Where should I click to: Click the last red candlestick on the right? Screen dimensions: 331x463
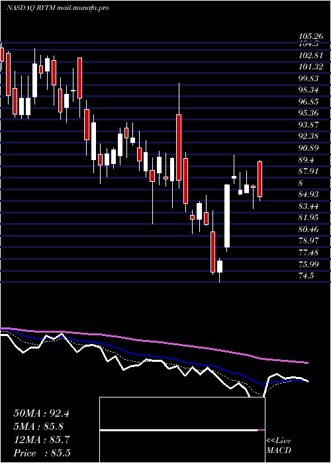(260, 179)
